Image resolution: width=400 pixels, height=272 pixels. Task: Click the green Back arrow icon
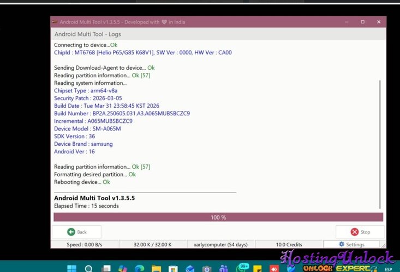[x=71, y=232]
